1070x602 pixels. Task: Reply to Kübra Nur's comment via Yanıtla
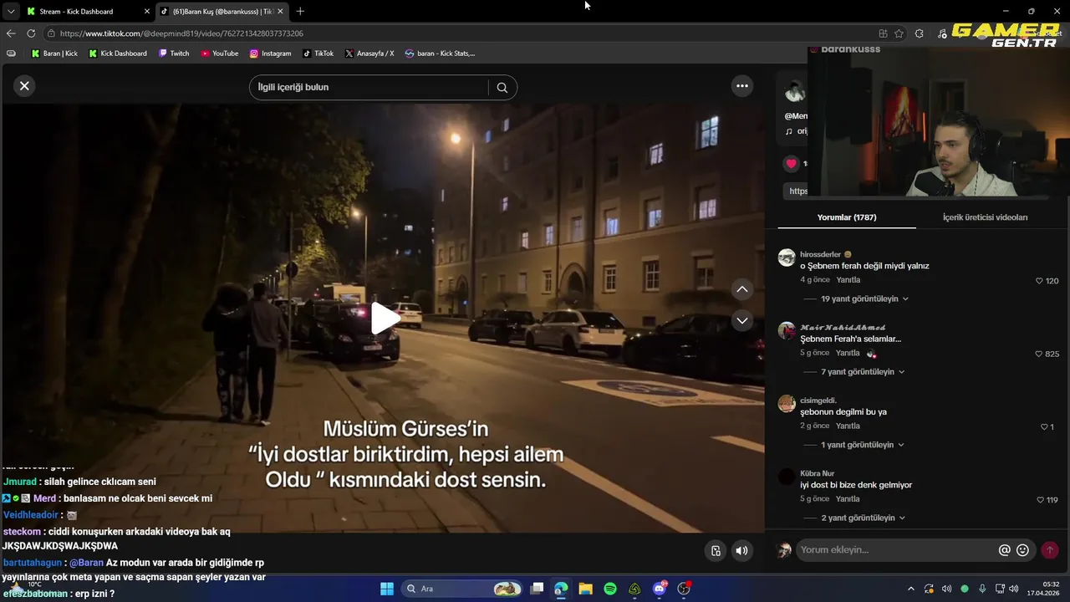click(x=848, y=499)
